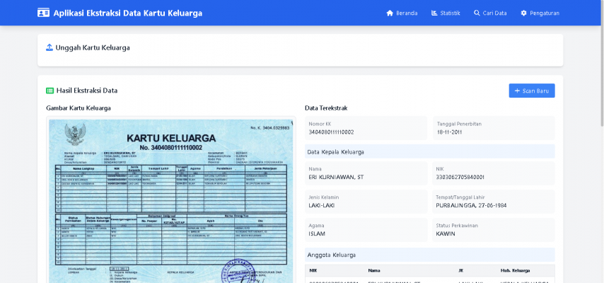This screenshot has width=604, height=283.
Task: Open the Pengaturan menu item
Action: (540, 13)
